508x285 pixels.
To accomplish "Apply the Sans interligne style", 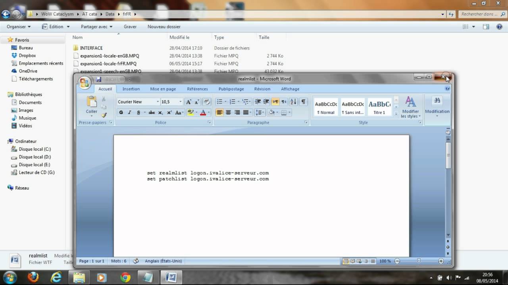I will pyautogui.click(x=353, y=107).
